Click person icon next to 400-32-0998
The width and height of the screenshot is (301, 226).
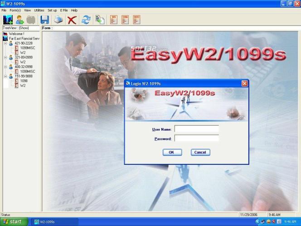pos(11,67)
